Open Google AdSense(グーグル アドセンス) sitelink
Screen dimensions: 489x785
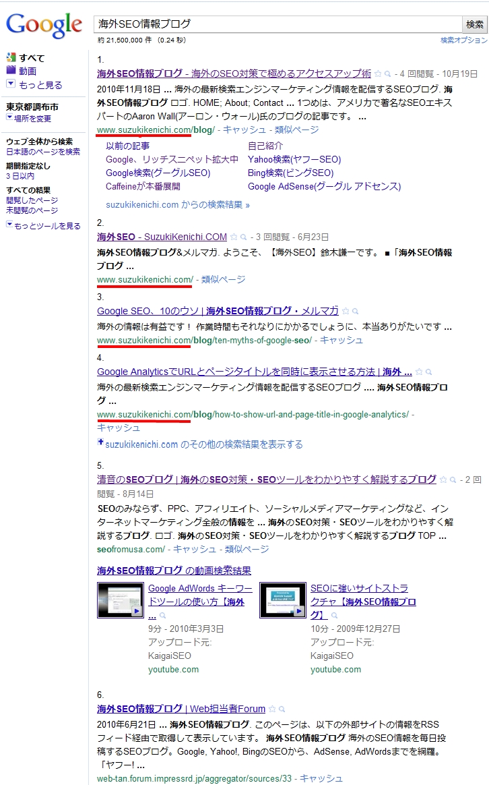[325, 186]
